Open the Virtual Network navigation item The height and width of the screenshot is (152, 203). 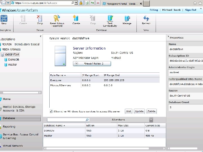tap(13, 146)
